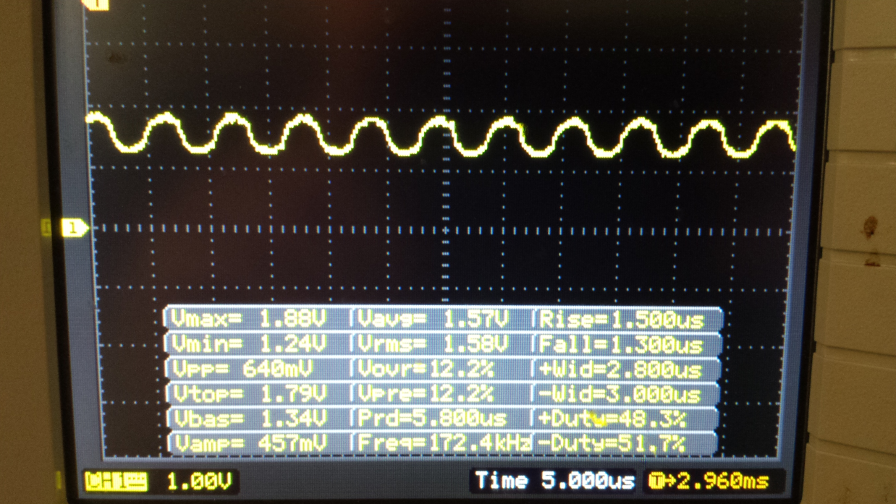
Task: Select the Freq=172.4kHz frequency readout
Action: pyautogui.click(x=444, y=443)
